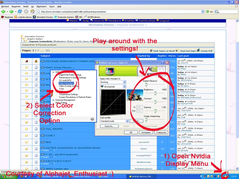Click the Annuleren button
Viewport: 239px width, 179px height.
[146, 132]
